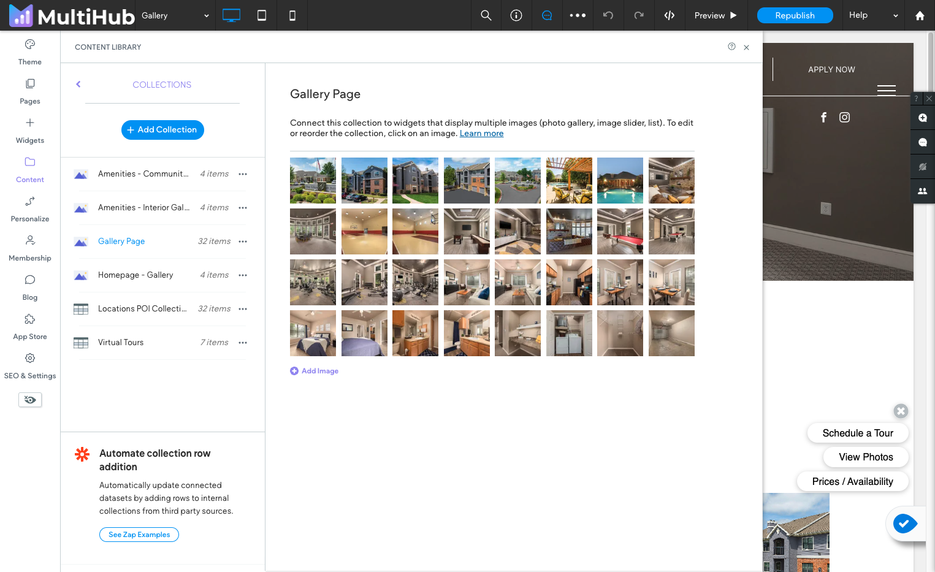Open the Theme panel

[x=30, y=52]
